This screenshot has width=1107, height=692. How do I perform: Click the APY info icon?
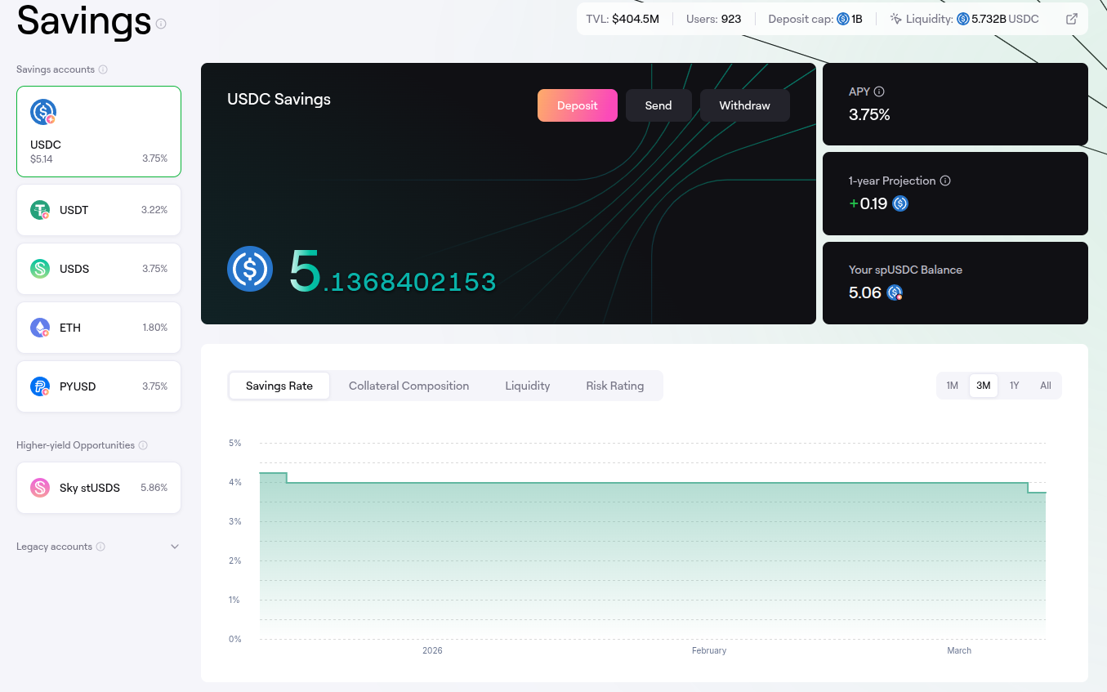(879, 92)
